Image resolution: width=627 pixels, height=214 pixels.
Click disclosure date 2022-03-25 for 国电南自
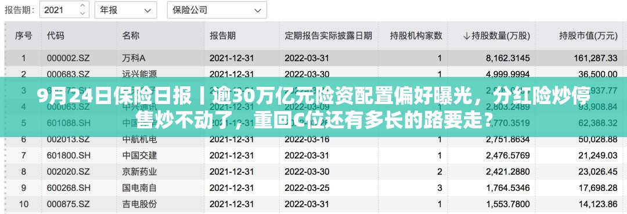pos(307,188)
